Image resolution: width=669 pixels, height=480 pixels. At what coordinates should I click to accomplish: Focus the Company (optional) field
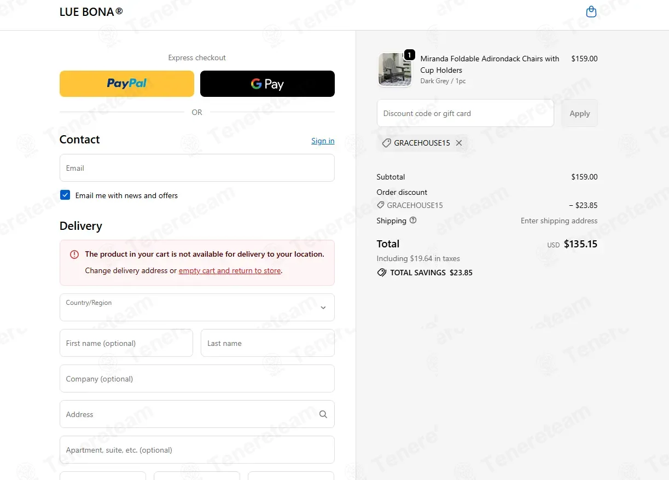tap(197, 378)
